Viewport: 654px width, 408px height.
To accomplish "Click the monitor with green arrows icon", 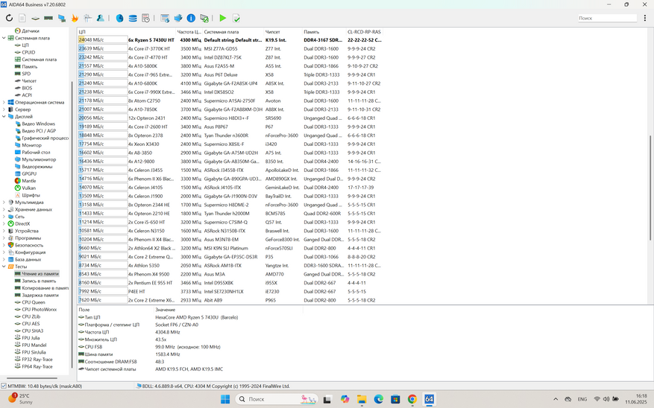I will pyautogui.click(x=204, y=18).
